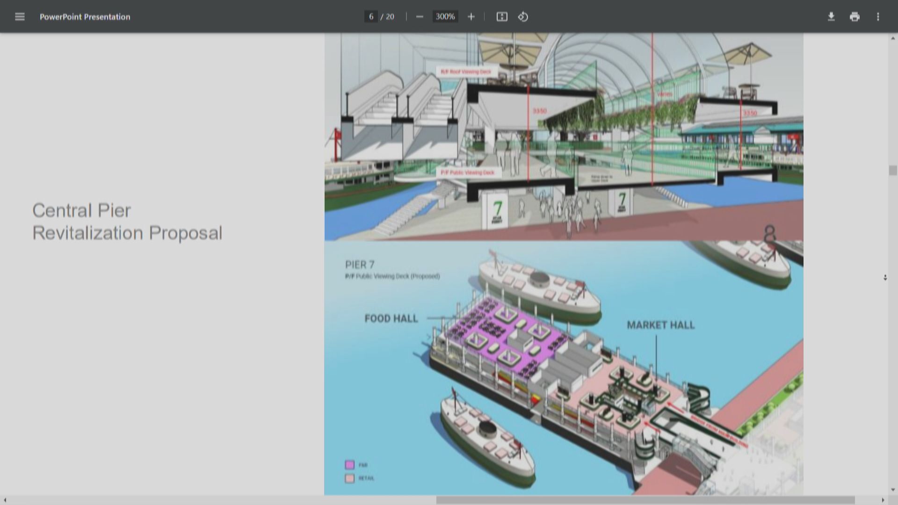Click the zoom in plus icon
The image size is (898, 505).
click(x=471, y=17)
